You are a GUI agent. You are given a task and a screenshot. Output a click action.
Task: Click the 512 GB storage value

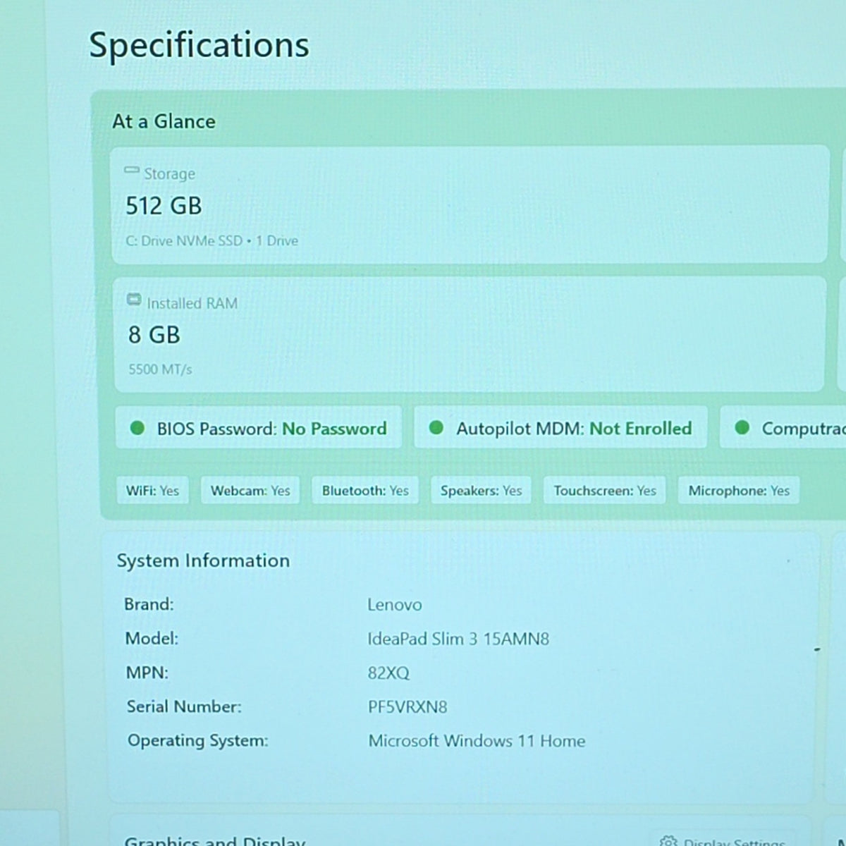coord(164,206)
